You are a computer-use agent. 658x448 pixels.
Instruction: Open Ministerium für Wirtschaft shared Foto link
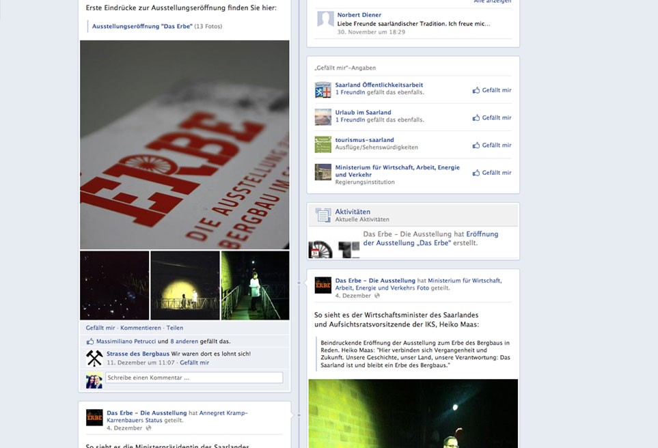click(418, 284)
